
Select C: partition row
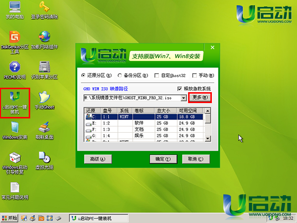(x=145, y=116)
